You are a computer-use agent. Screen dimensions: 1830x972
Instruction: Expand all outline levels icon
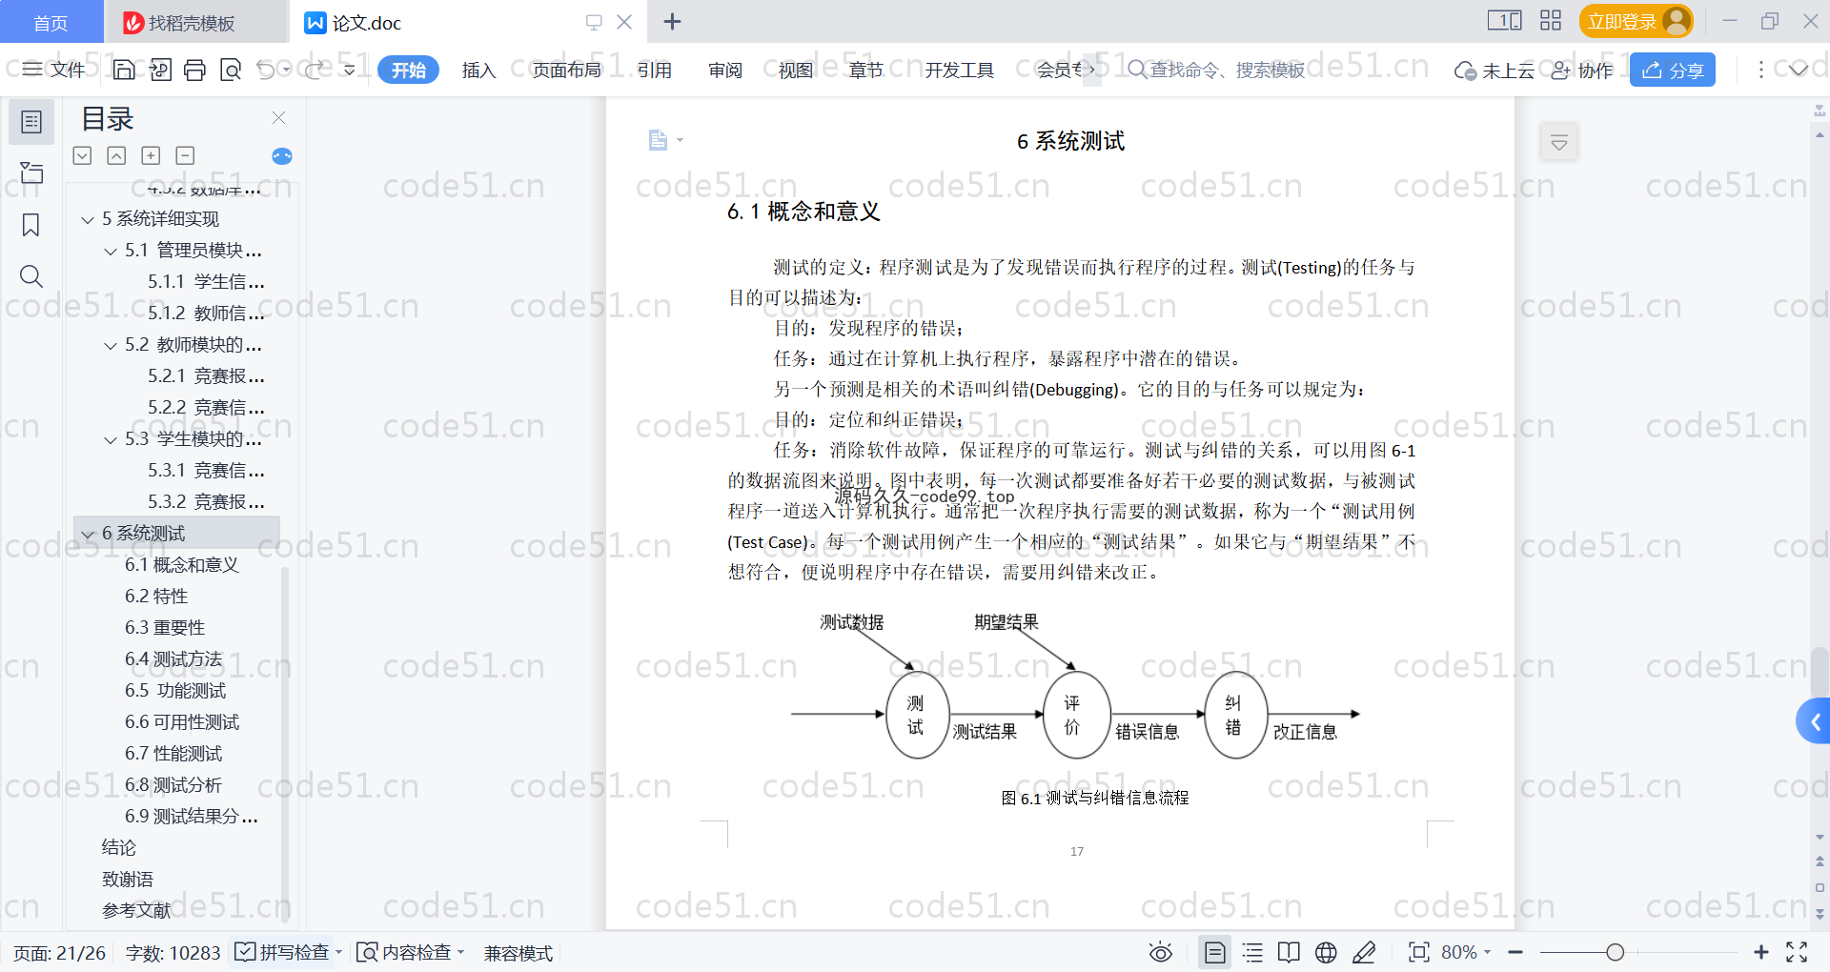[x=83, y=155]
